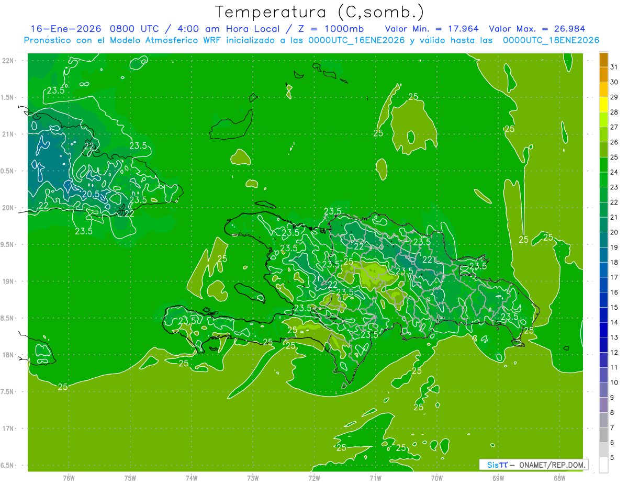Click the 74W longitude axis label

(192, 478)
